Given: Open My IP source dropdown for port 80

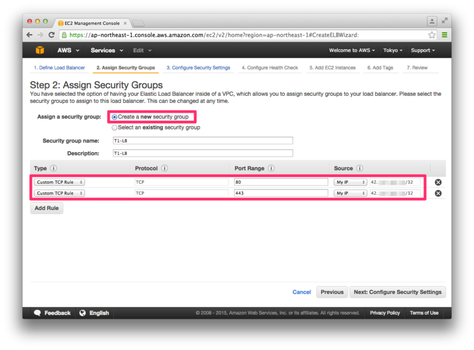Looking at the screenshot, I should coord(350,182).
